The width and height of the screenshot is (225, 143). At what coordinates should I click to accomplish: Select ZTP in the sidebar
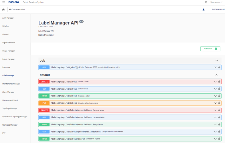4,133
